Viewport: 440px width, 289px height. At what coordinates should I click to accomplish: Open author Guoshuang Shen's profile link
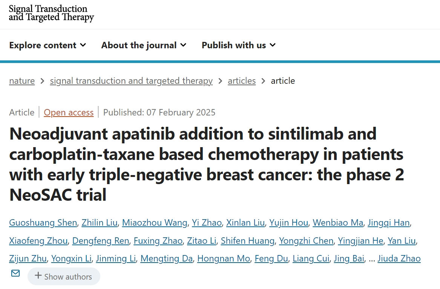click(43, 223)
